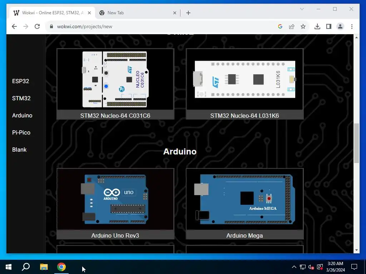Click the scrollbar up arrow
366x274 pixels.
356,37
